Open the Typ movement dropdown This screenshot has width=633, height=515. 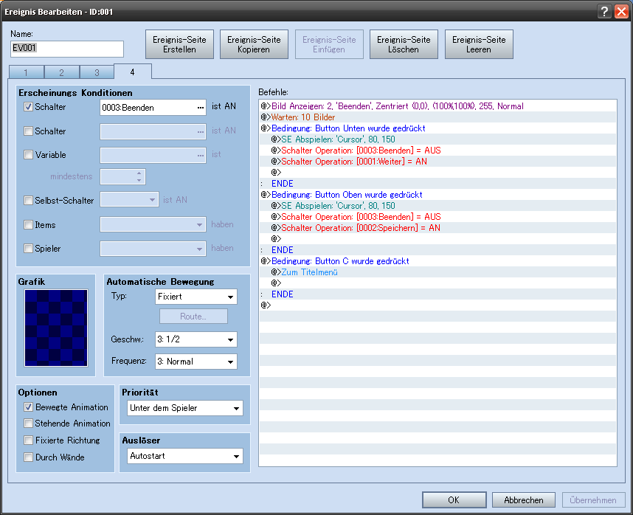196,297
